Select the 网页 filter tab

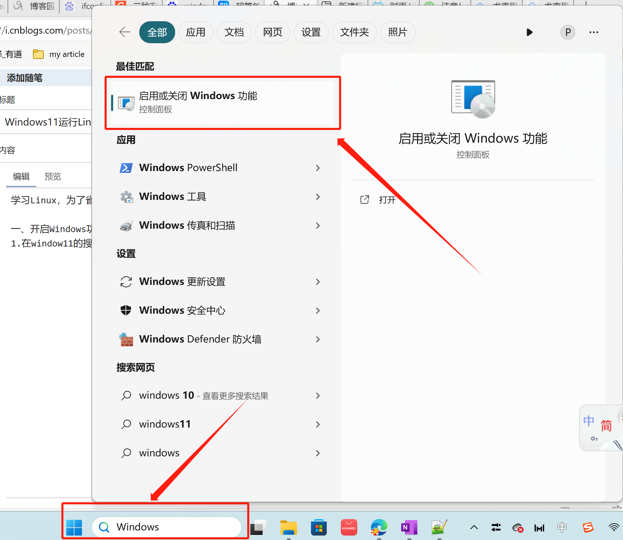(x=273, y=32)
